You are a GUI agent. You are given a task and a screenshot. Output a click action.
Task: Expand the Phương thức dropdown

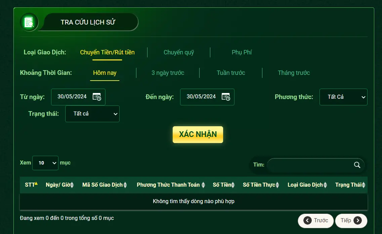pos(343,97)
